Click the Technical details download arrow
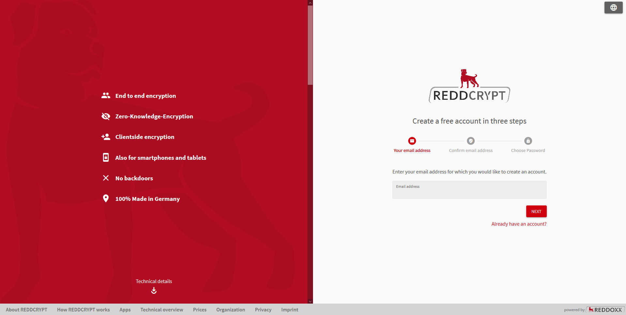Image resolution: width=626 pixels, height=315 pixels. click(154, 290)
